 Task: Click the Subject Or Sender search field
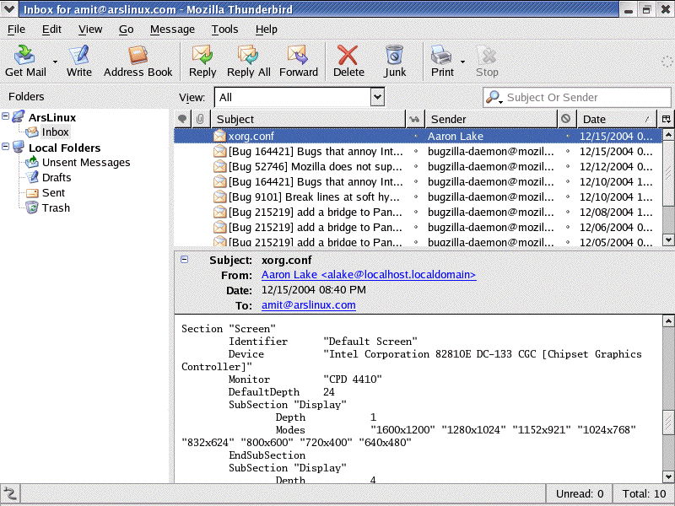(582, 96)
